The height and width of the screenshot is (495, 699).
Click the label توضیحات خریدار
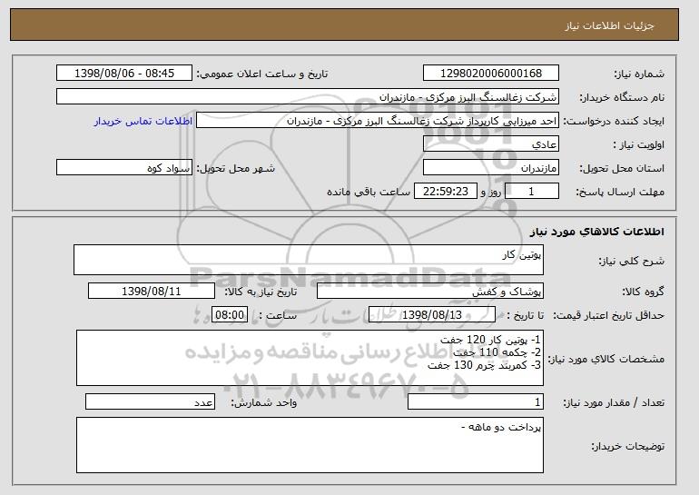tap(627, 446)
